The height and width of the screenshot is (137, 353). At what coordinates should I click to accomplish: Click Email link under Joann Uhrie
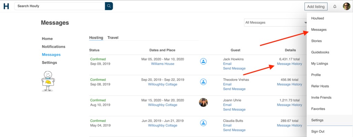[x=227, y=105]
